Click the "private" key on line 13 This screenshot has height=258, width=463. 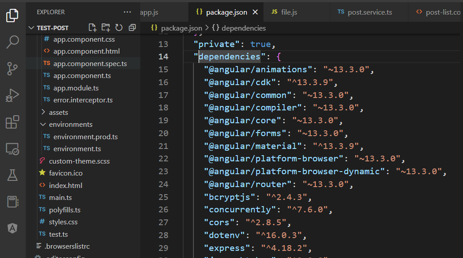pyautogui.click(x=217, y=44)
